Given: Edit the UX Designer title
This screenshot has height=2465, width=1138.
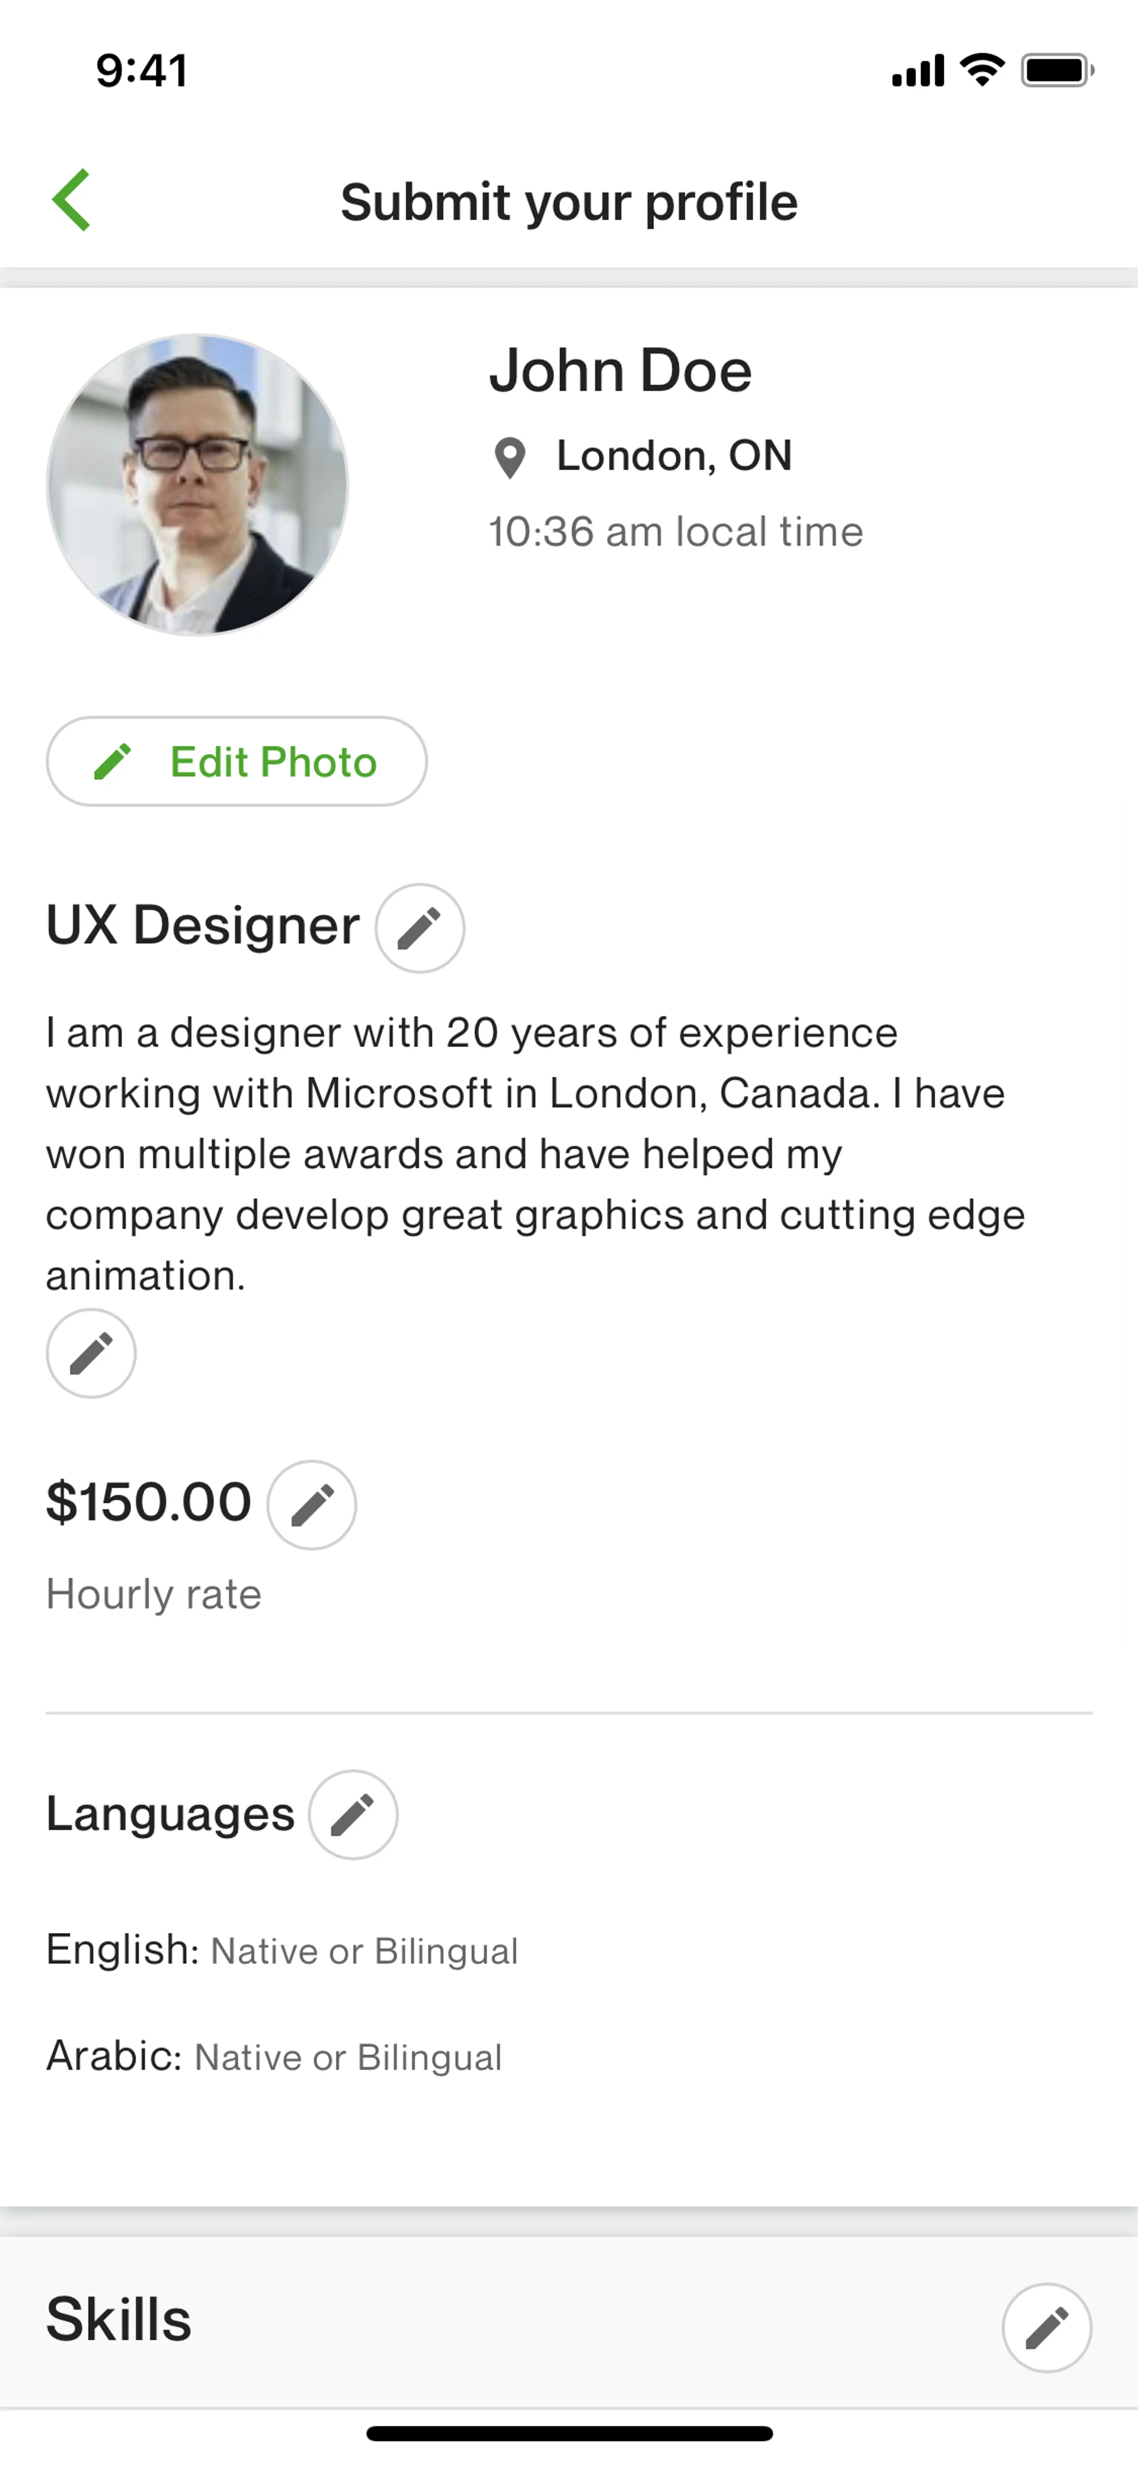Looking at the screenshot, I should click(419, 928).
